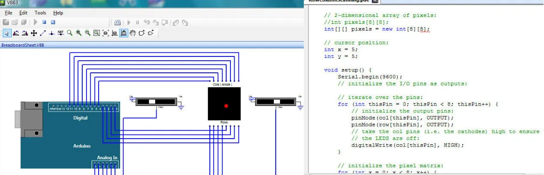The width and height of the screenshot is (544, 175).
Task: Click the digitalWrite(col[thisPin], HIGH); line
Action: click(408, 145)
